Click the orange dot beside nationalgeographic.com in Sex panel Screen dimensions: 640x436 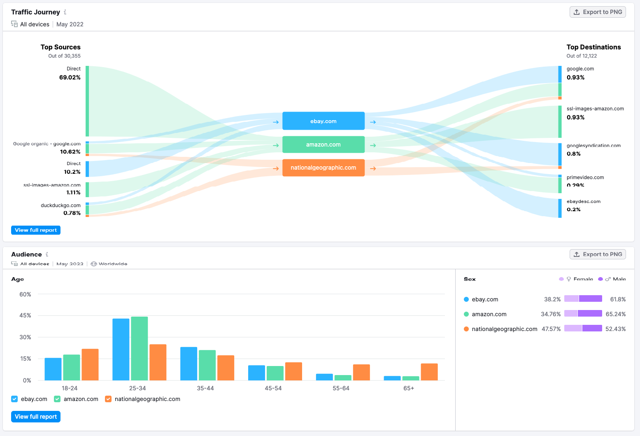coord(466,329)
